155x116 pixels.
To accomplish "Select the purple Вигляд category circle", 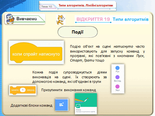I will pyautogui.click(x=118, y=77).
